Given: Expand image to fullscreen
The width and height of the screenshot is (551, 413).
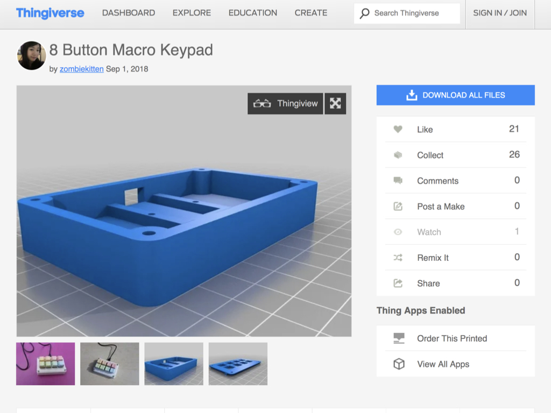Looking at the screenshot, I should 335,104.
